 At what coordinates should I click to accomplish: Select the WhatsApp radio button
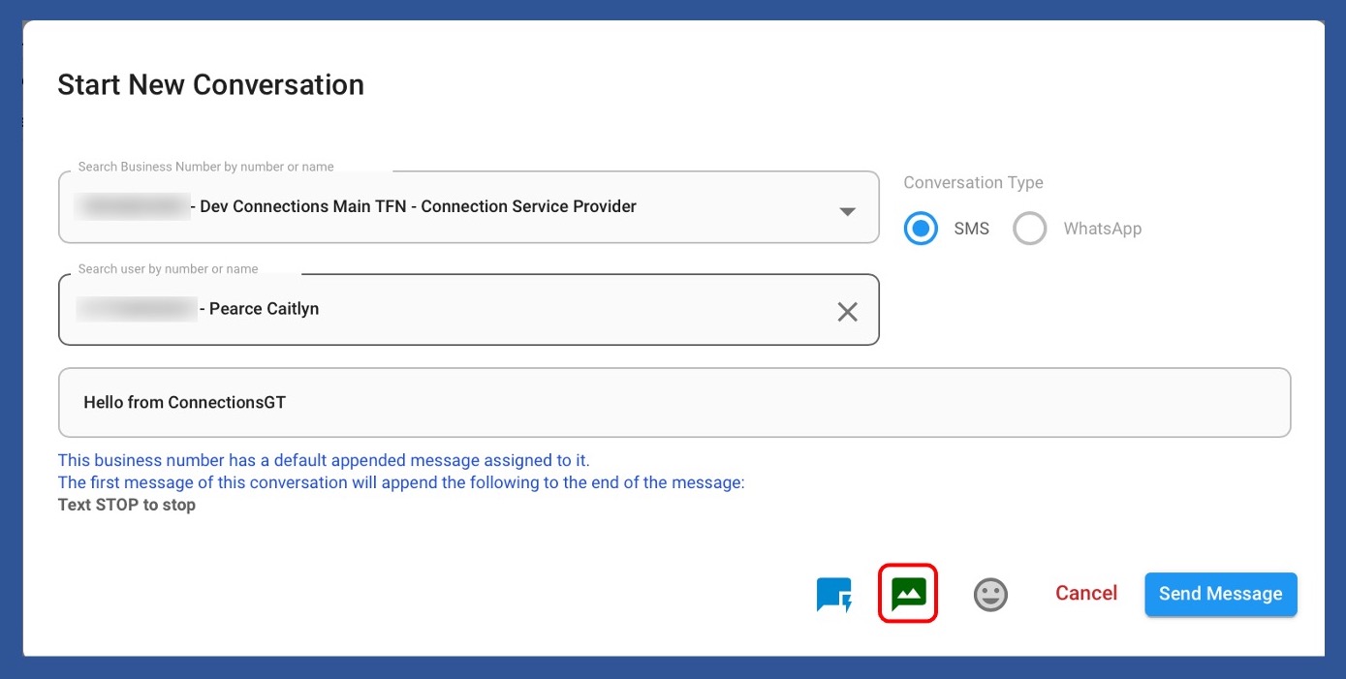coord(1029,229)
